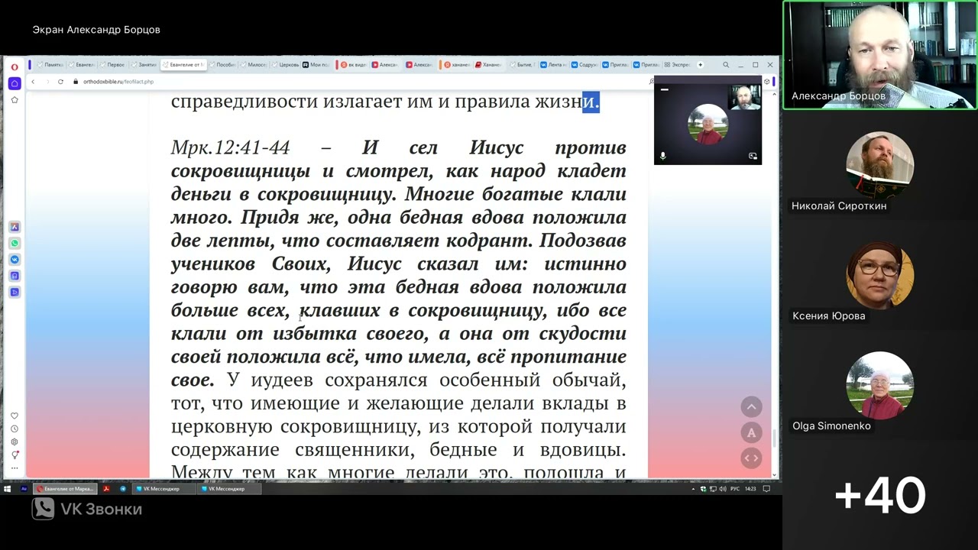
Task: Select Александр Борцов video tile
Action: (880, 54)
